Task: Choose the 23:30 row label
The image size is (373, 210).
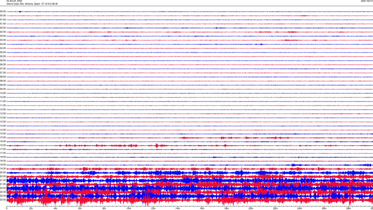Action: (3, 200)
